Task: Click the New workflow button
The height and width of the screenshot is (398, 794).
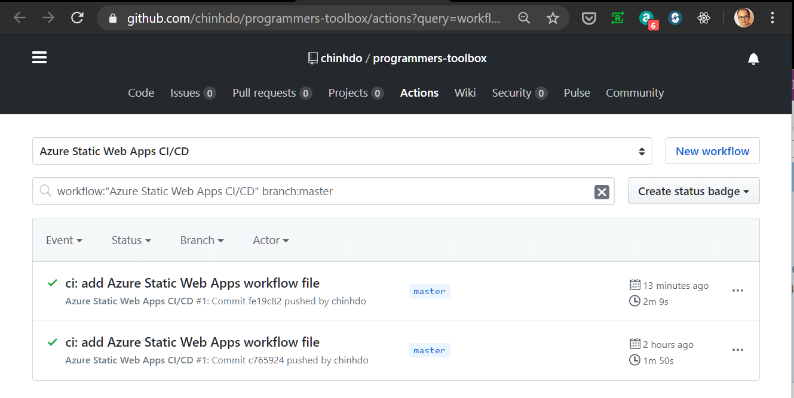Action: 712,151
